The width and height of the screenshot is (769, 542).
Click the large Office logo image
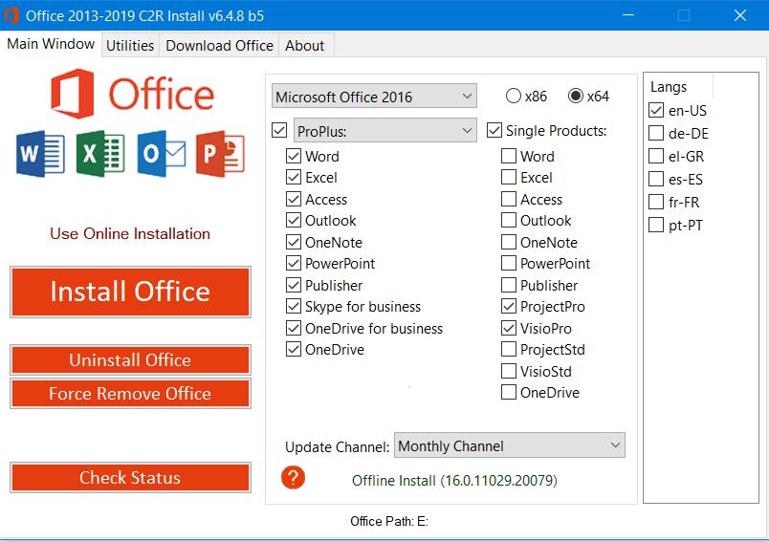pyautogui.click(x=132, y=94)
